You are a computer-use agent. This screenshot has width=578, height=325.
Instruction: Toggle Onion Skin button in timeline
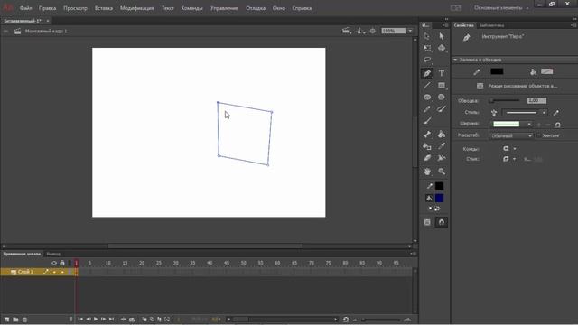point(144,319)
